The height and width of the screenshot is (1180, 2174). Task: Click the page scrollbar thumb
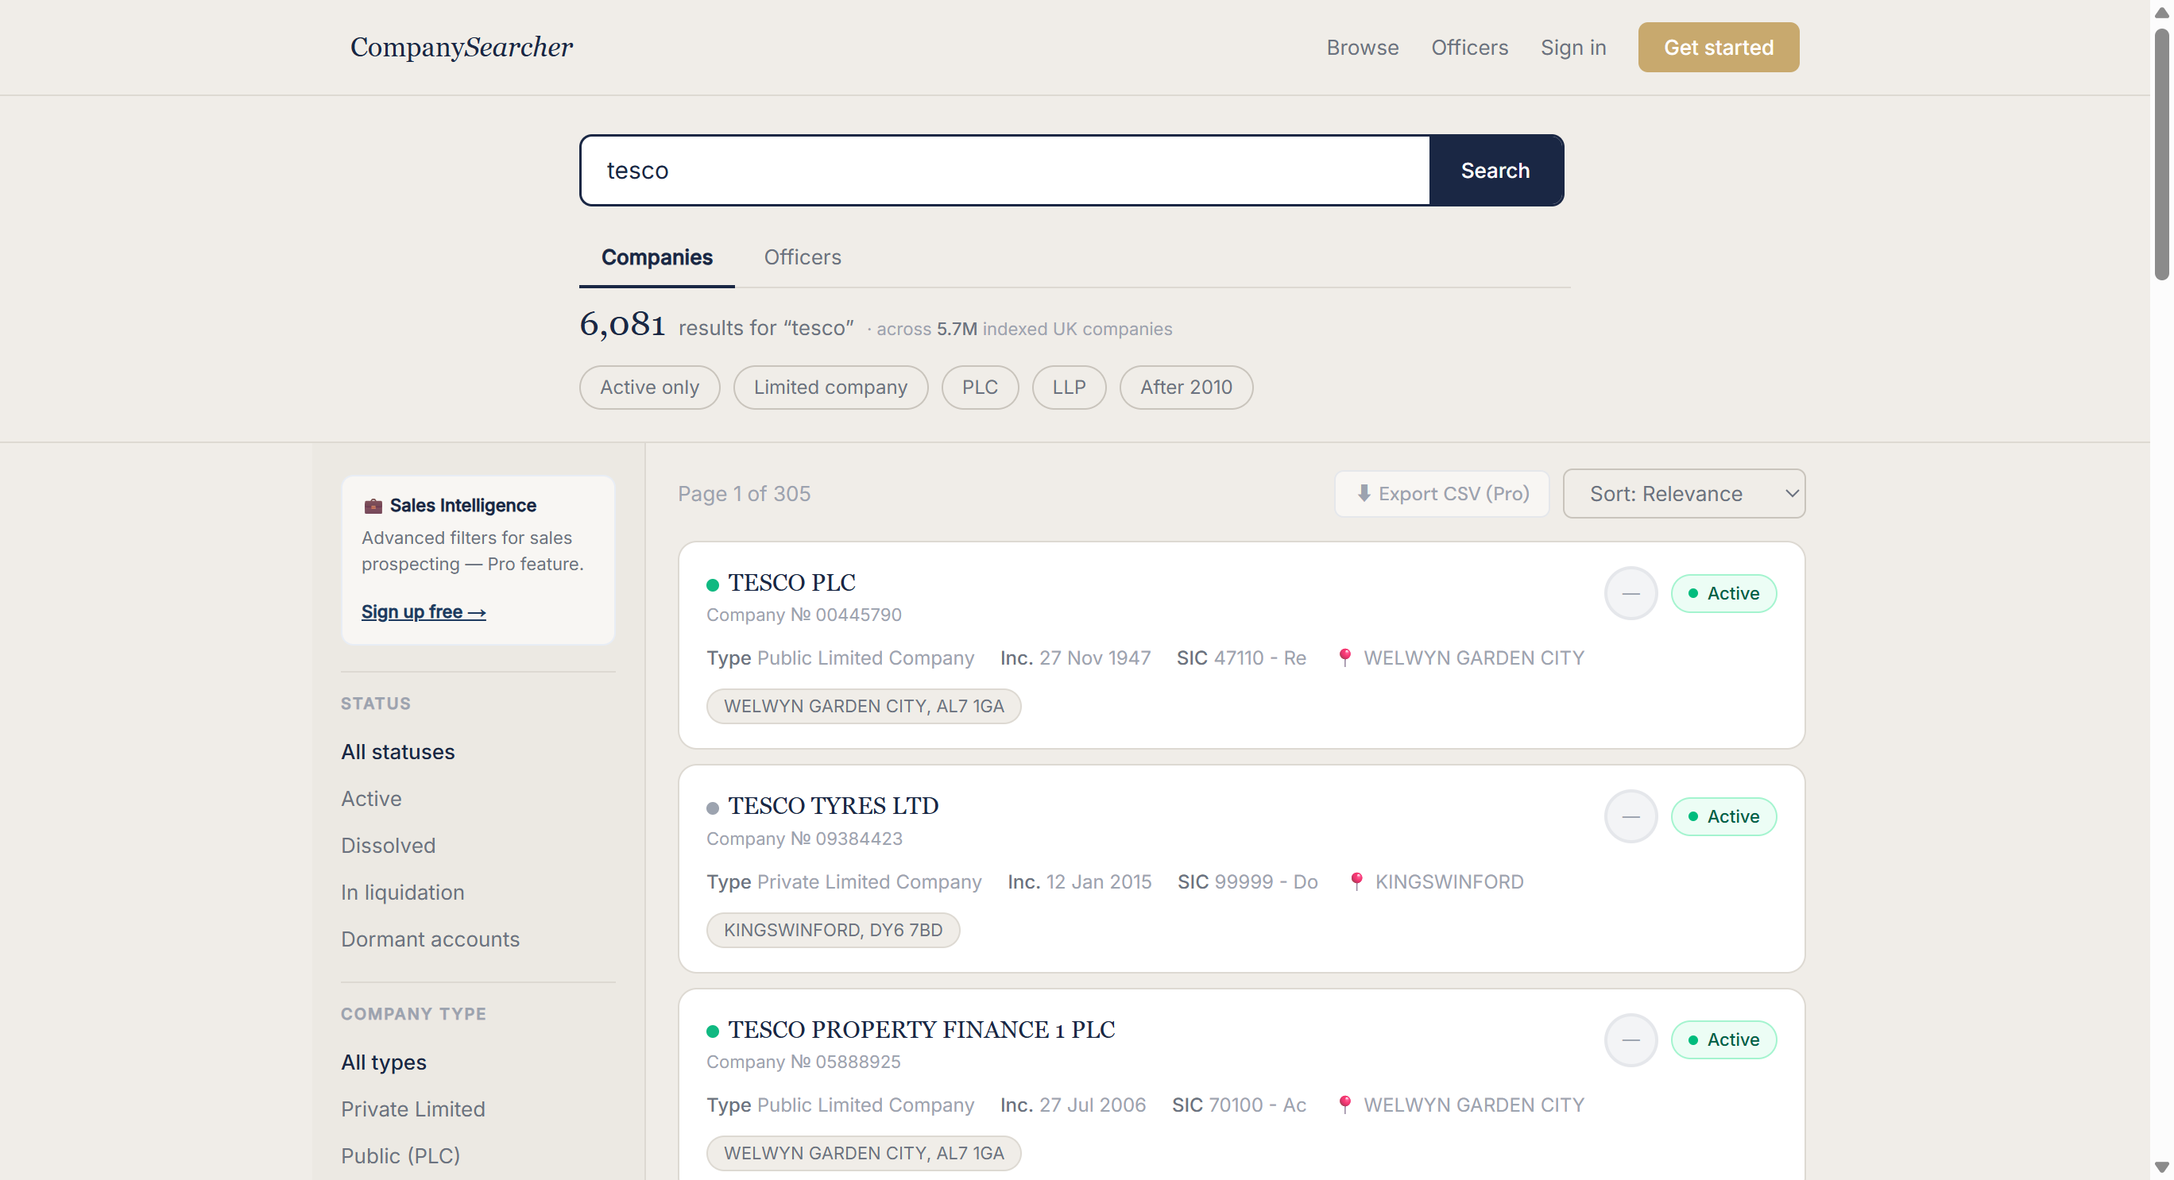point(2160,154)
